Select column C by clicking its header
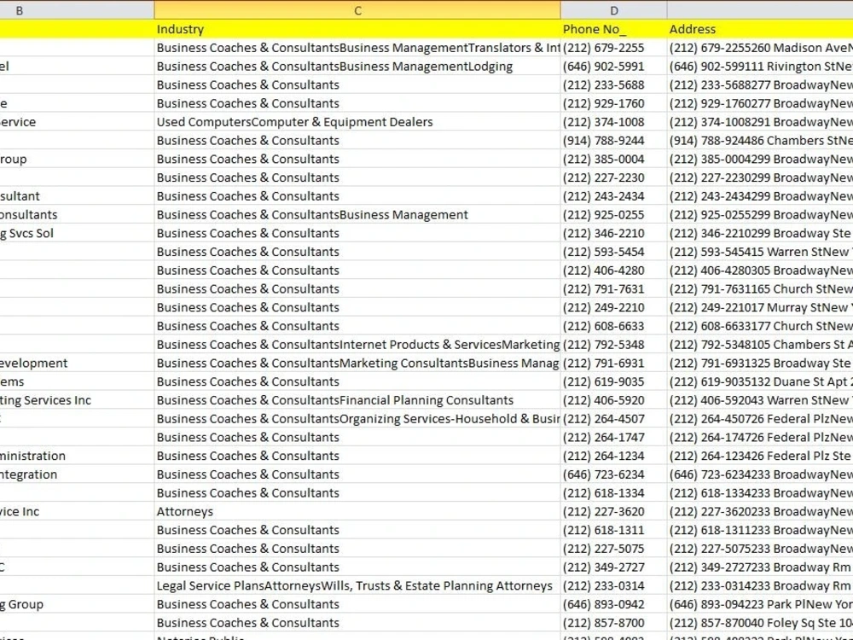Screen dimensions: 853x640 [357, 9]
